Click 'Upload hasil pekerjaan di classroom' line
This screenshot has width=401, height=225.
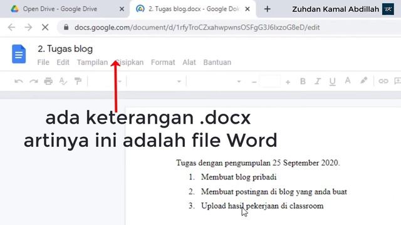pos(262,206)
